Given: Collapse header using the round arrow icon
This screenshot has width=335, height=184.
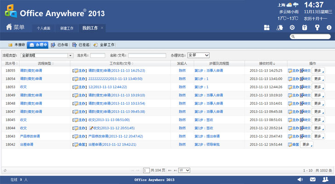Looking at the screenshot, I should [x=329, y=28].
